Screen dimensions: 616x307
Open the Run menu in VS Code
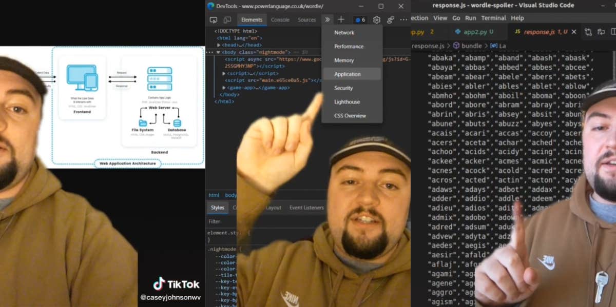(x=470, y=17)
